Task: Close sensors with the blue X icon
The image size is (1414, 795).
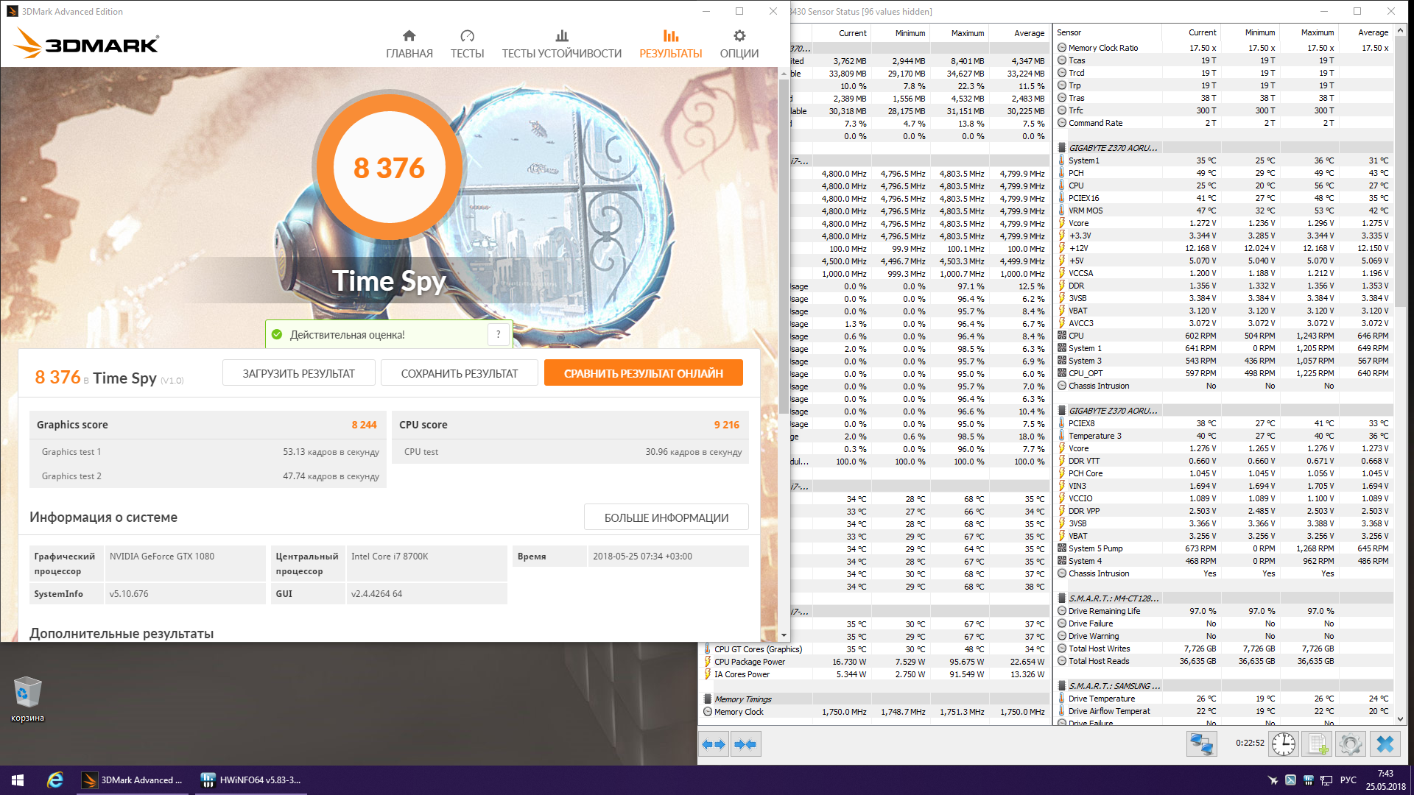Action: 1385,744
